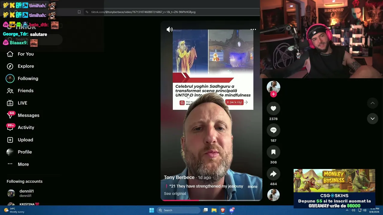
Task: Open Explore via the compass icon
Action: pos(10,66)
